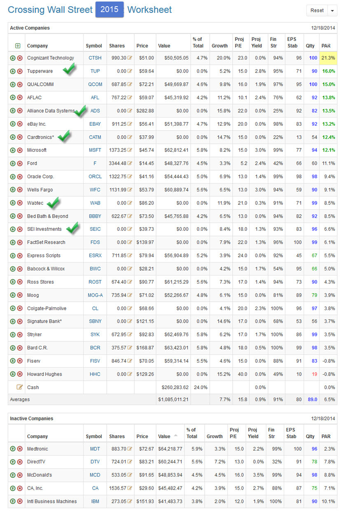Image resolution: width=346 pixels, height=512 pixels.
Task: Click the green plus add-company icon
Action: click(x=18, y=46)
